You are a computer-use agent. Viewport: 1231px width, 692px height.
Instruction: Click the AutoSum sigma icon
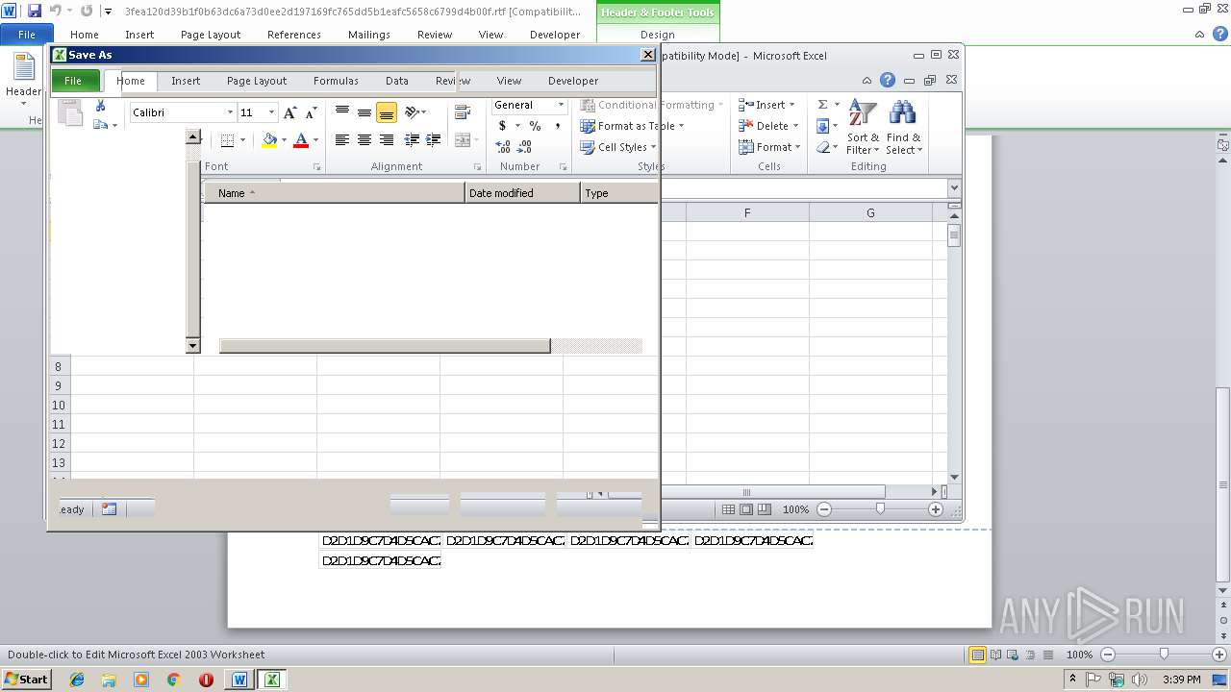[823, 105]
